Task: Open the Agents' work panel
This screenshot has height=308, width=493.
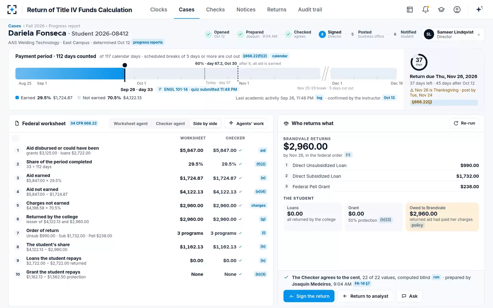Action: (246, 123)
